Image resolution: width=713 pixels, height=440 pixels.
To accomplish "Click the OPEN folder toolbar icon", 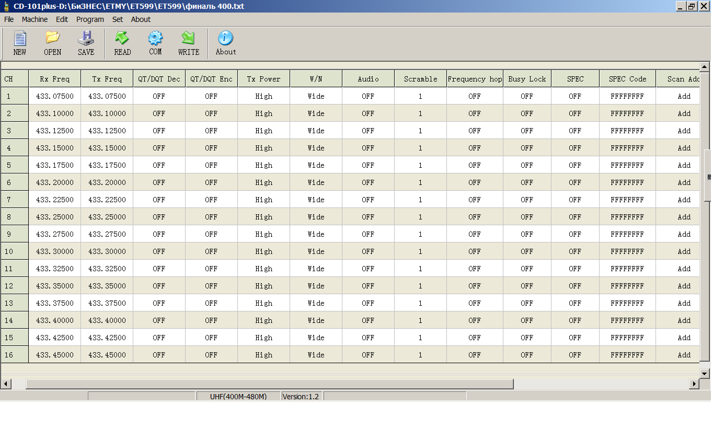I will [52, 43].
